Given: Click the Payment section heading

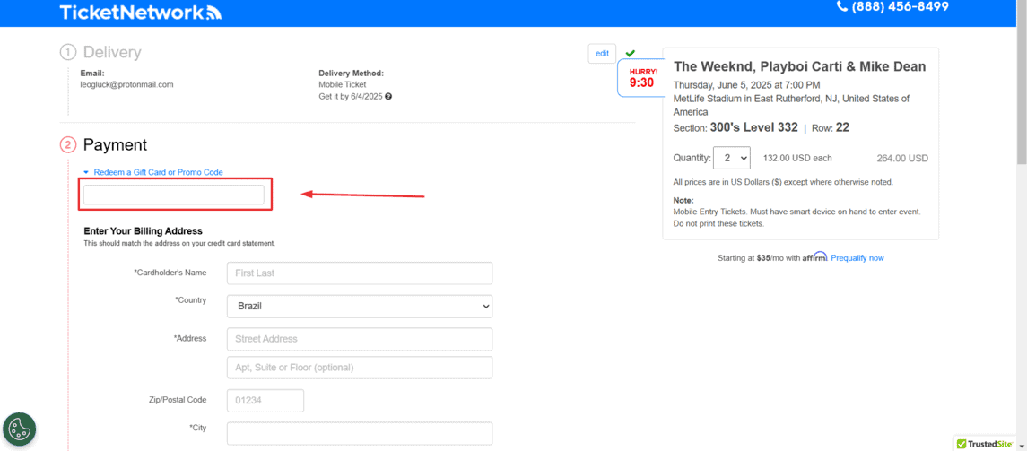Looking at the screenshot, I should tap(115, 144).
